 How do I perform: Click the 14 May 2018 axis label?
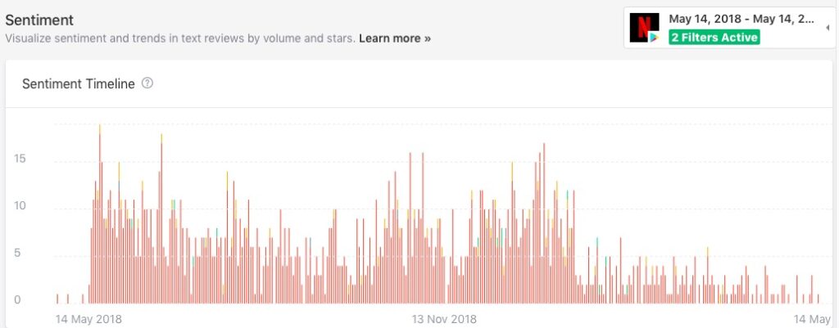click(x=88, y=320)
